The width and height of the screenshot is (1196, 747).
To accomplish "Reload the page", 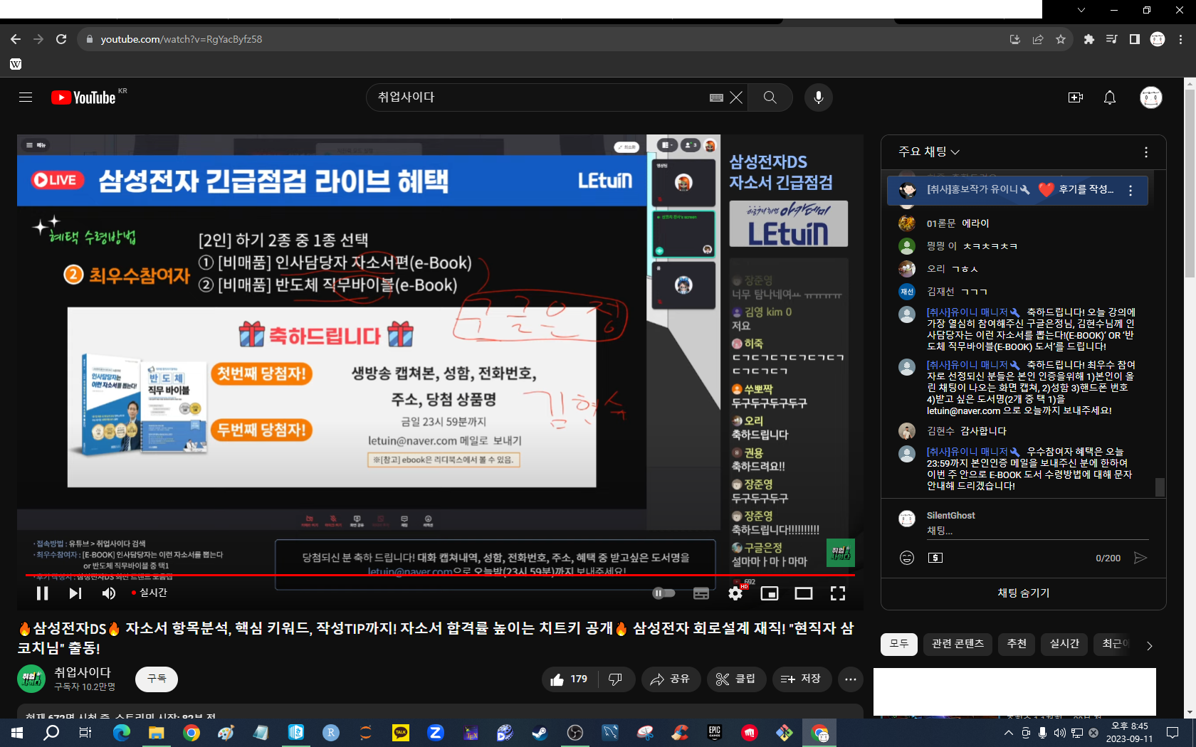I will (x=61, y=39).
